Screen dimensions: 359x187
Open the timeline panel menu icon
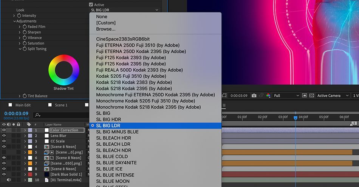(x=224, y=105)
